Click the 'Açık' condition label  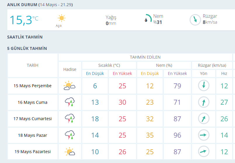pyautogui.click(x=59, y=26)
